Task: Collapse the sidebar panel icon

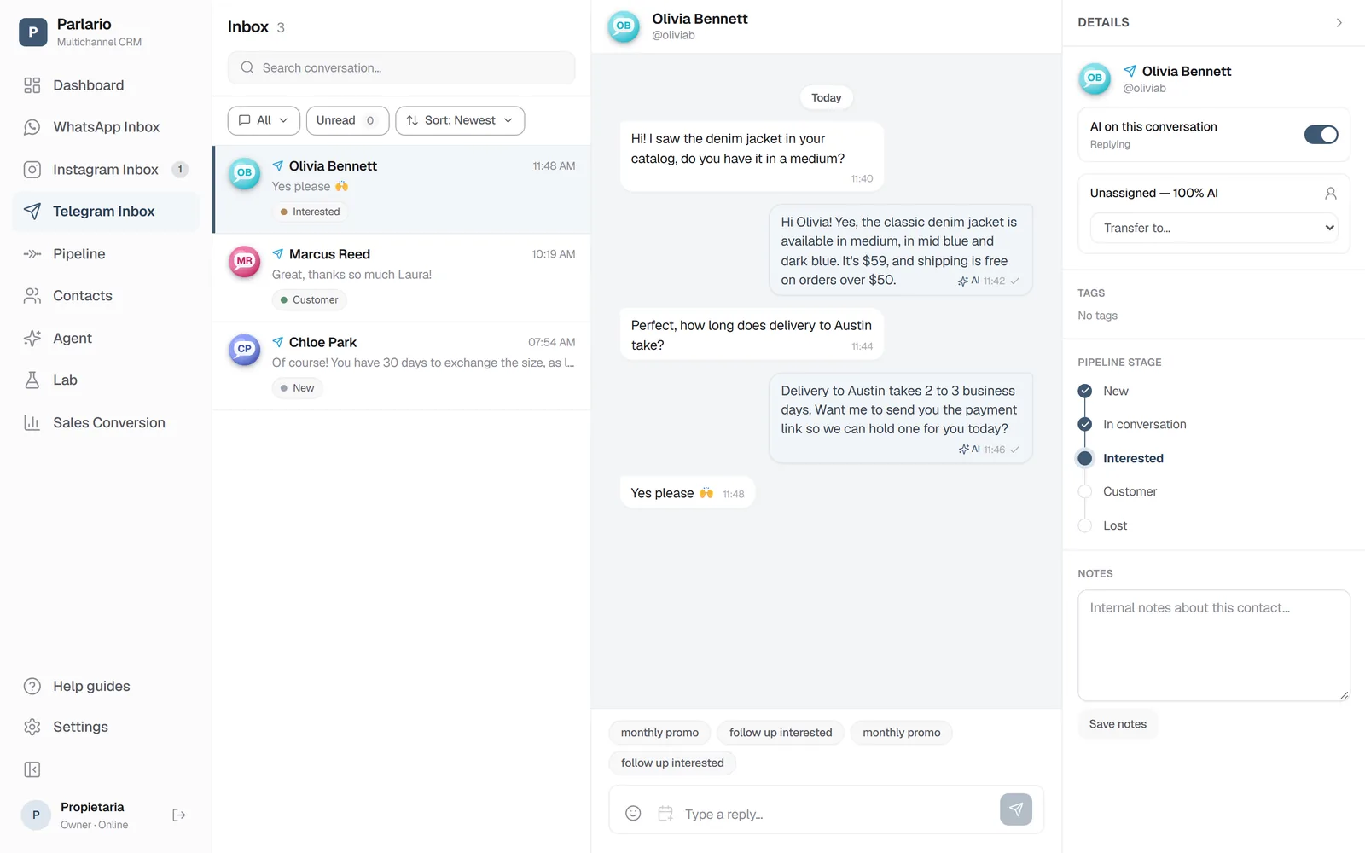Action: point(32,770)
